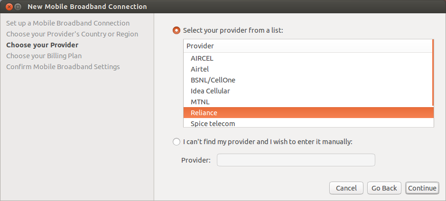Enable the enter provider manually radio option
Screen dimensions: 446x201
click(177, 142)
